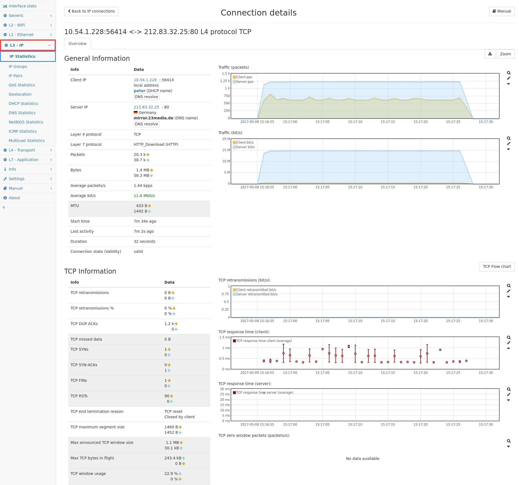The width and height of the screenshot is (519, 485).
Task: Click resize arrows icon beside TCP response time (client) chart
Action: [508, 343]
